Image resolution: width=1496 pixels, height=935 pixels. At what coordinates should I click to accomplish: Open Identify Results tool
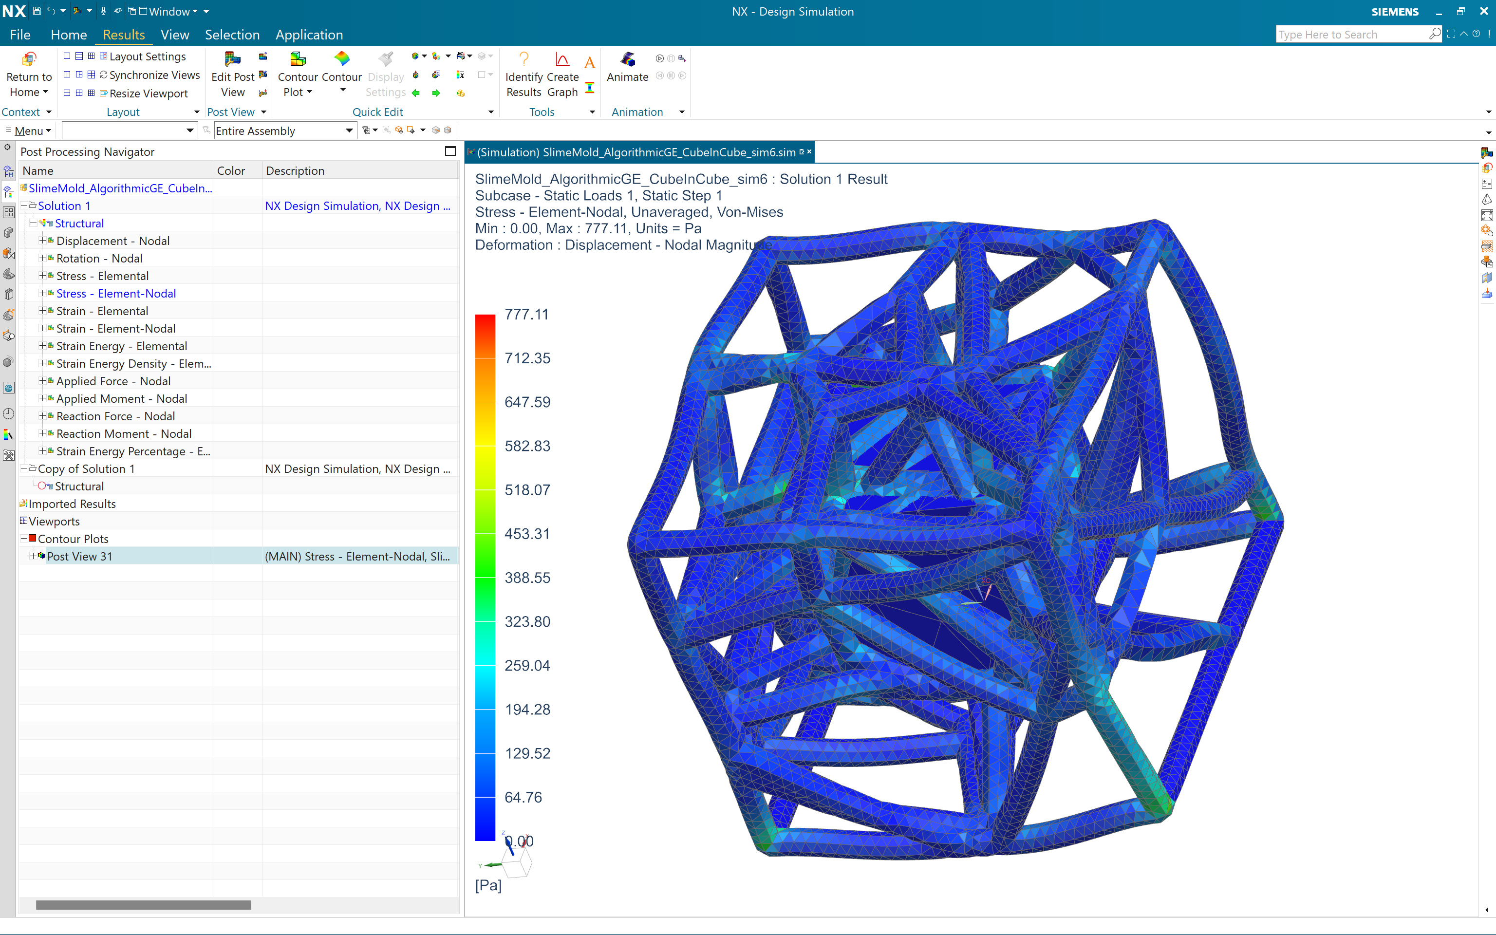[x=524, y=60]
